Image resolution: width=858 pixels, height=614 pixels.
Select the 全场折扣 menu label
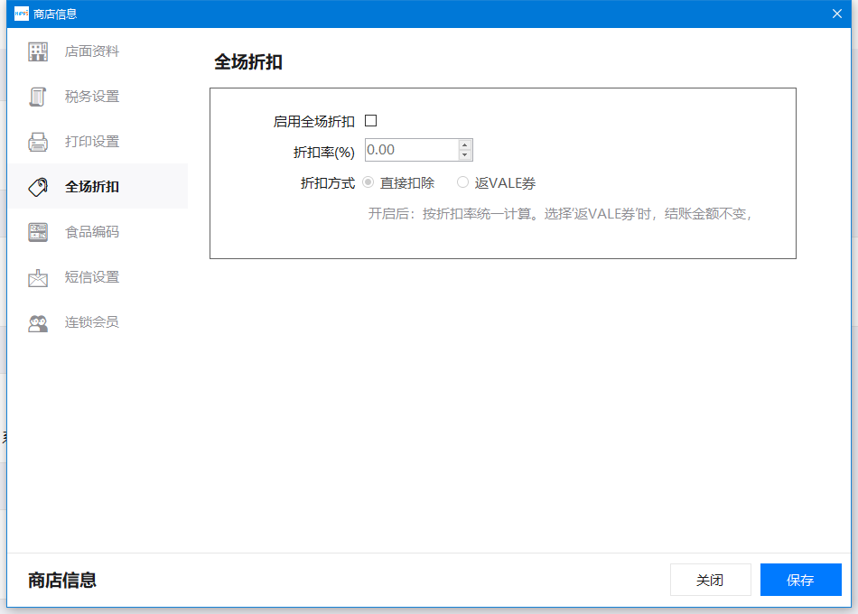click(92, 187)
